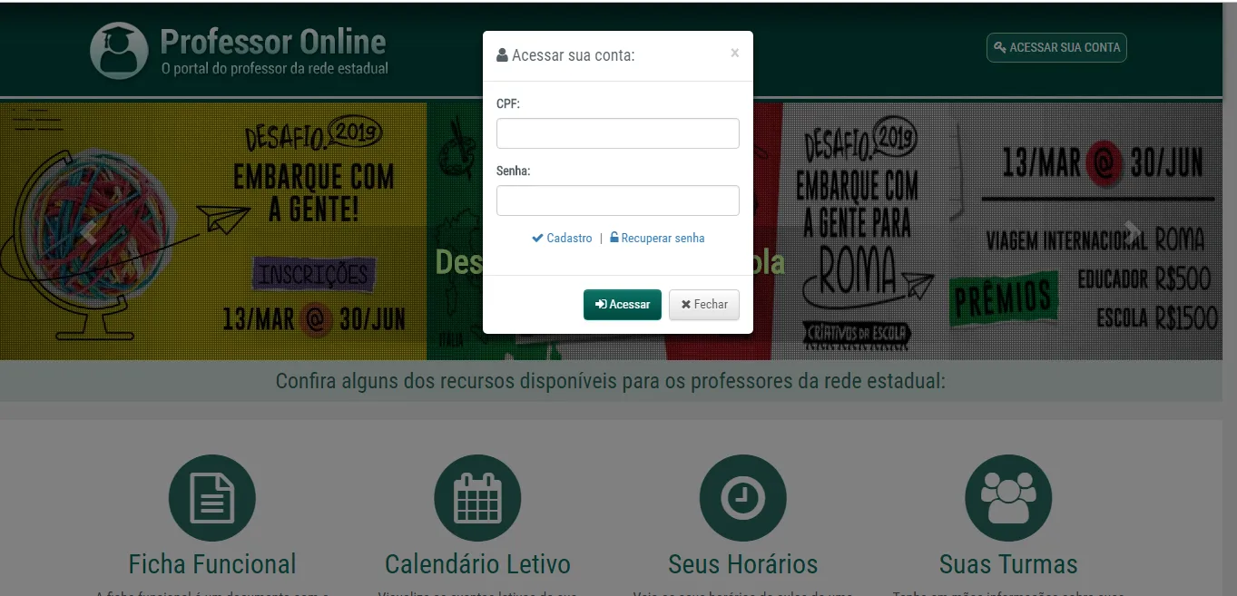Focus the Senha password field

617,200
